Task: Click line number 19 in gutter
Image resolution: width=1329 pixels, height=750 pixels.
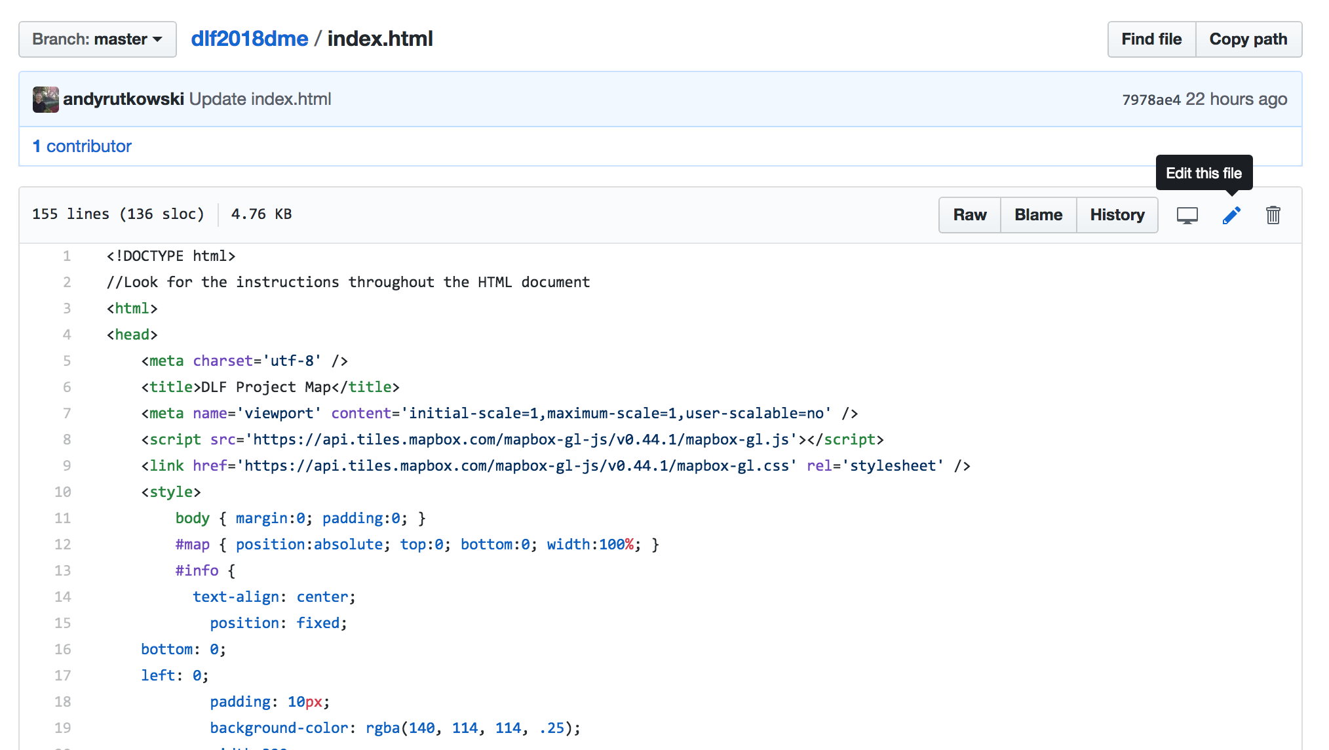Action: 62,728
